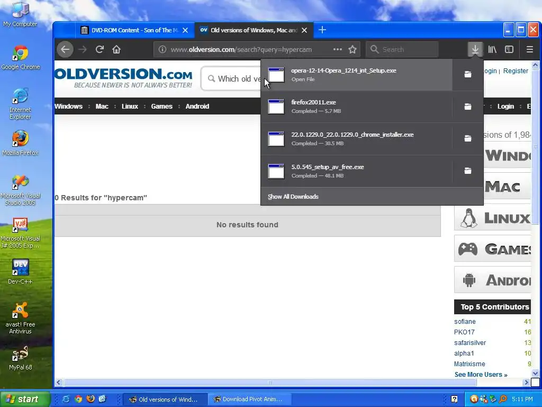Open the Games category banner with gamepad
The width and height of the screenshot is (542, 407).
click(x=492, y=249)
